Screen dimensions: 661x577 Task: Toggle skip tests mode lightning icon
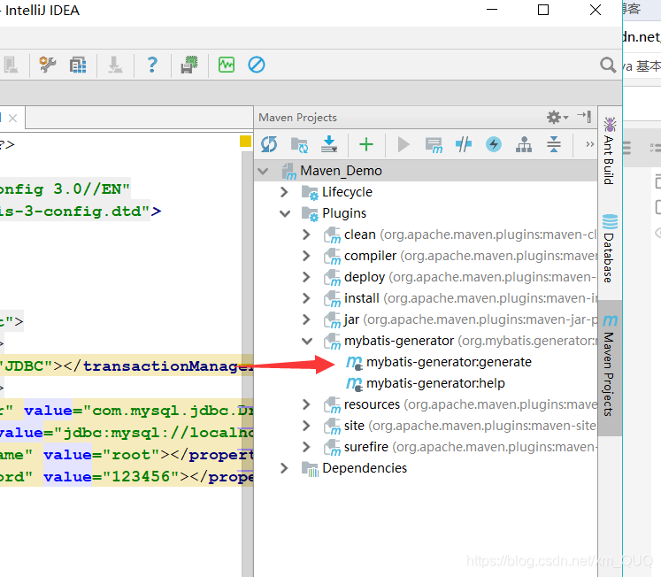(494, 144)
